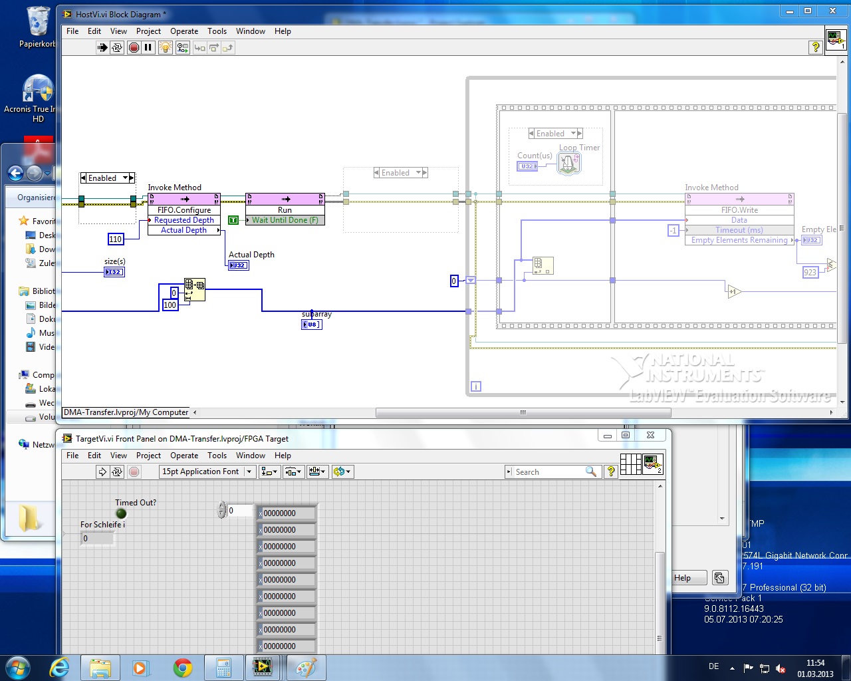This screenshot has height=681, width=851.
Task: Open Context Help in HostVi toolbar
Action: (815, 47)
